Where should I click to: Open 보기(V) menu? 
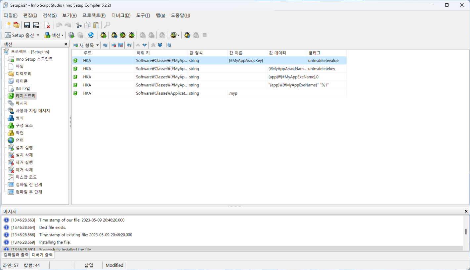[x=69, y=15]
